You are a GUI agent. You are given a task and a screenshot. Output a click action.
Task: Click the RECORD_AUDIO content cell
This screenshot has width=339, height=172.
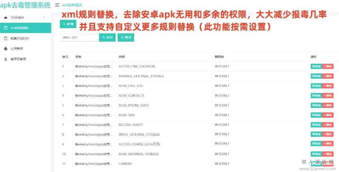(x=131, y=125)
